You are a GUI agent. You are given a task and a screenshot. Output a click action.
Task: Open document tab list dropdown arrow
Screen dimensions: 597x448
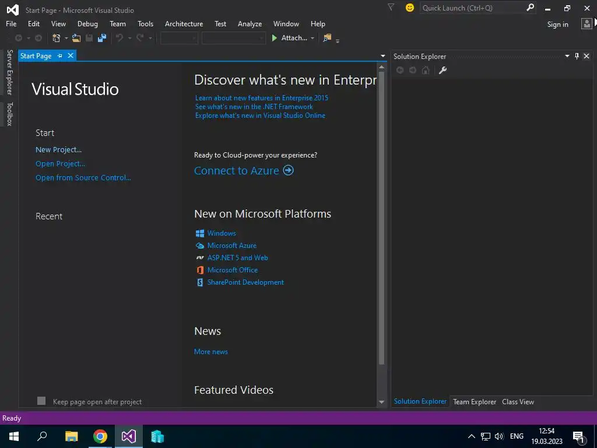tap(383, 56)
